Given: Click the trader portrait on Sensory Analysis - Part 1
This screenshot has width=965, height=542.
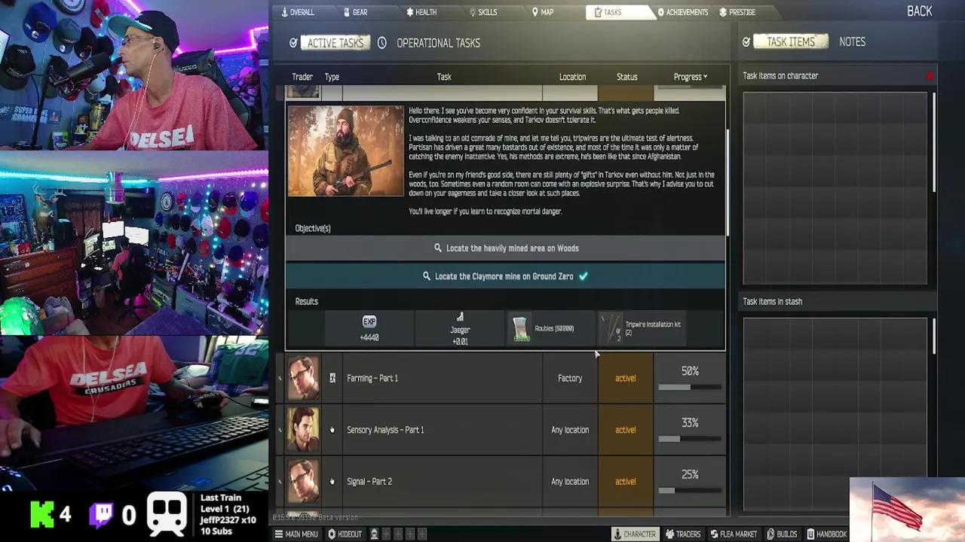Looking at the screenshot, I should pos(303,430).
